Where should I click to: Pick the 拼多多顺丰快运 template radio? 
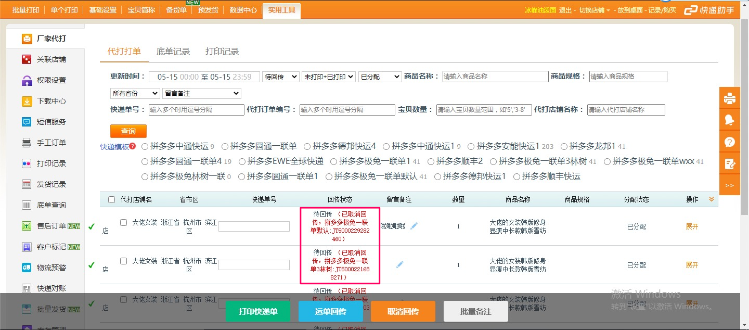[x=517, y=176]
